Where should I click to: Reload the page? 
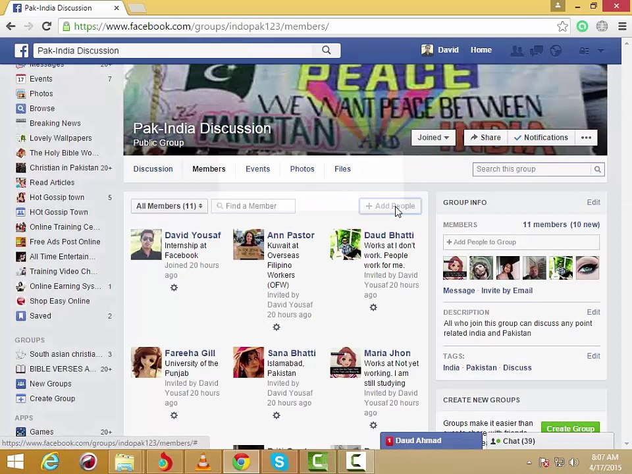tap(47, 26)
